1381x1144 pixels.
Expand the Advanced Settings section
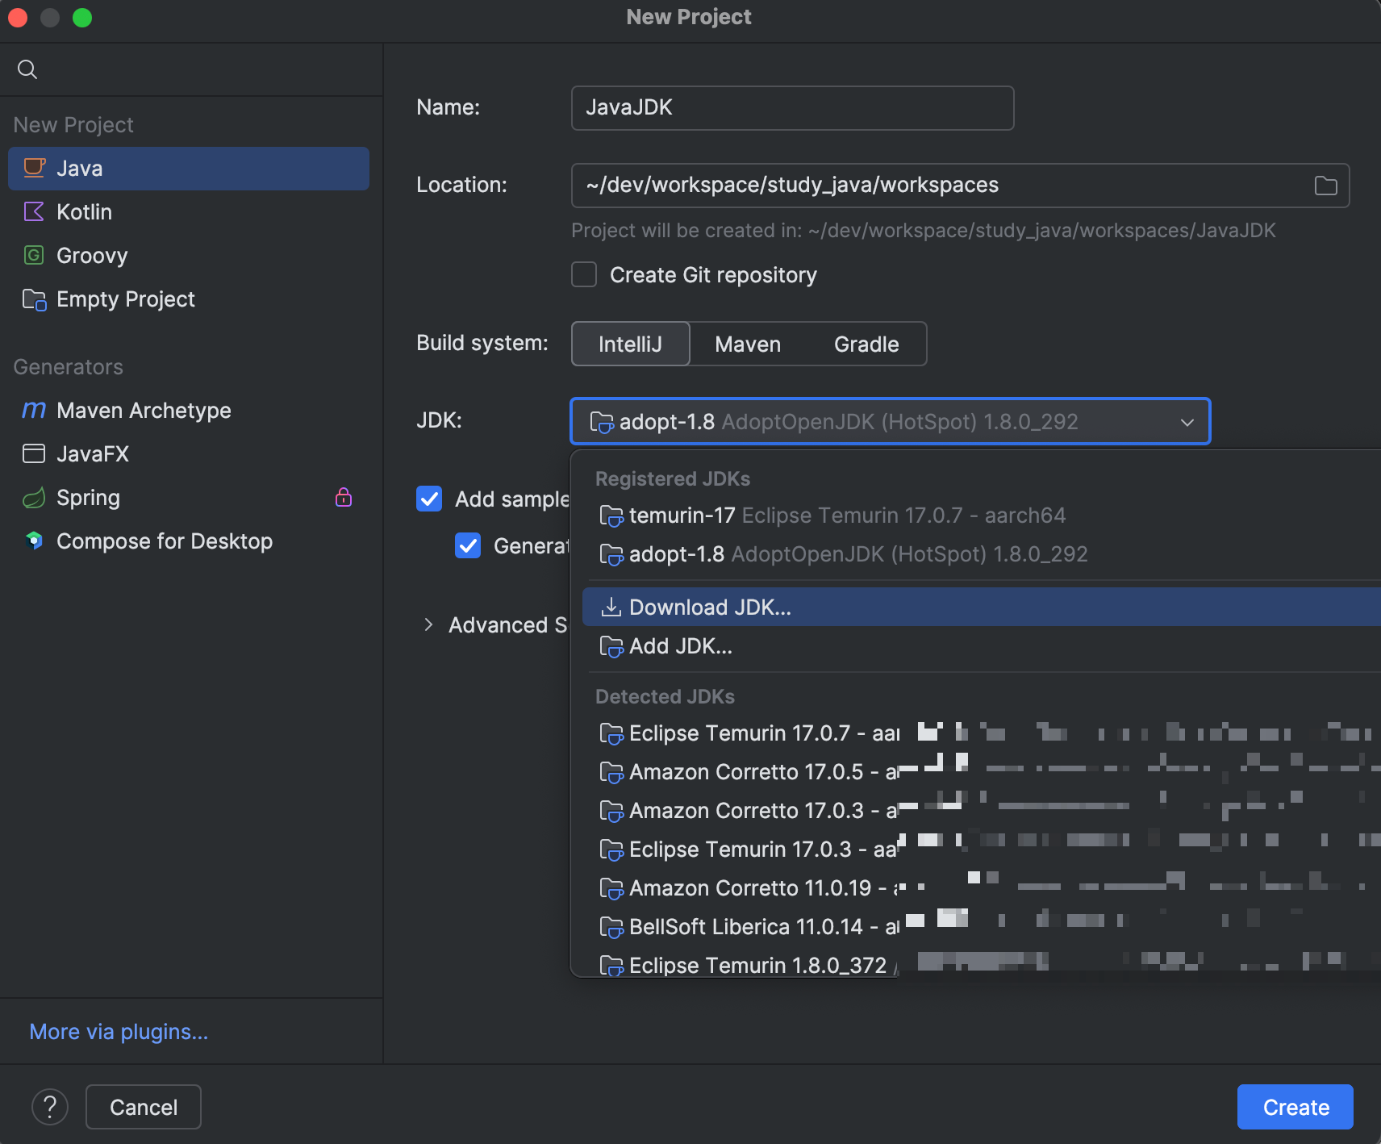coord(428,624)
